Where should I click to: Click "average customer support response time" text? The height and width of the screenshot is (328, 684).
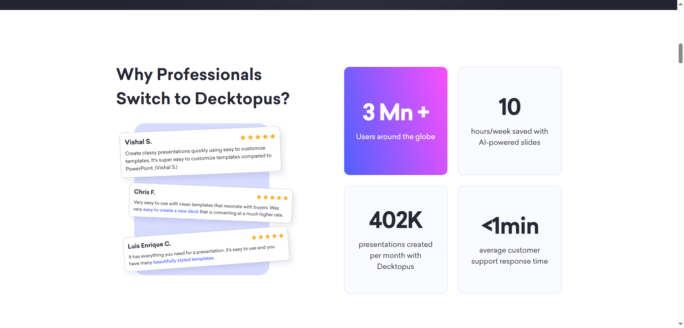tap(509, 255)
